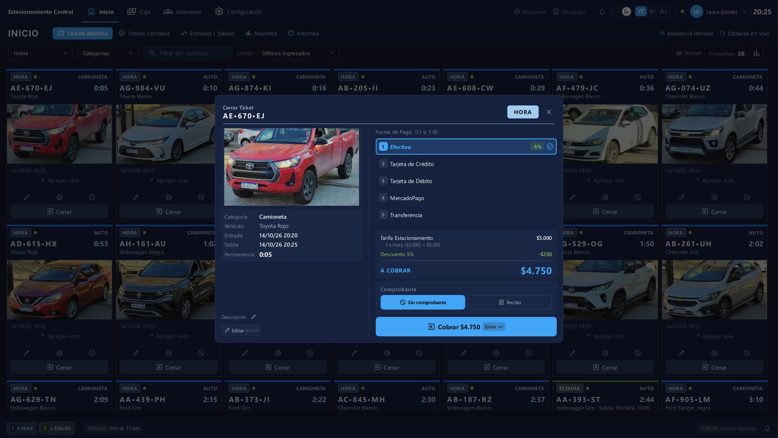Viewport: 778px width, 438px height.
Task: Click bar chart statistics icon beside Presentes
Action: [x=756, y=53]
